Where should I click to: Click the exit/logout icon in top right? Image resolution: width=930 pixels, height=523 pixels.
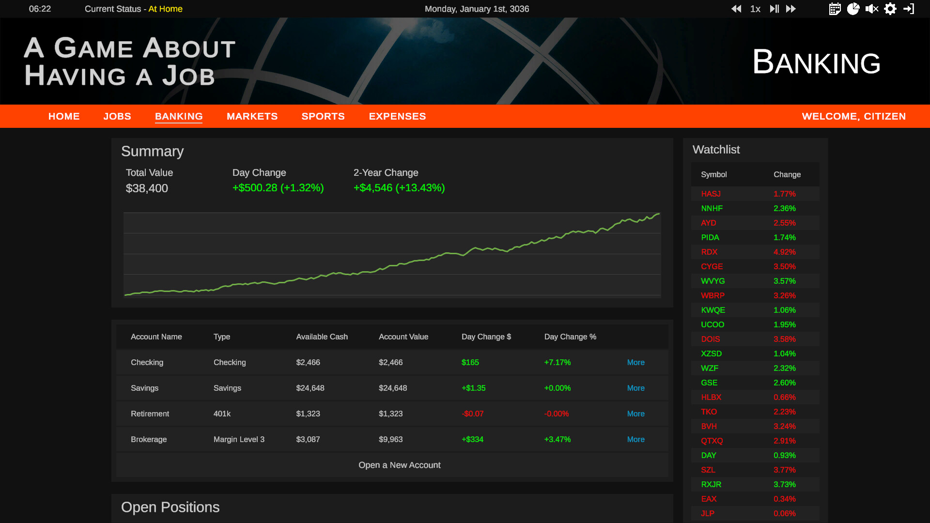point(909,9)
